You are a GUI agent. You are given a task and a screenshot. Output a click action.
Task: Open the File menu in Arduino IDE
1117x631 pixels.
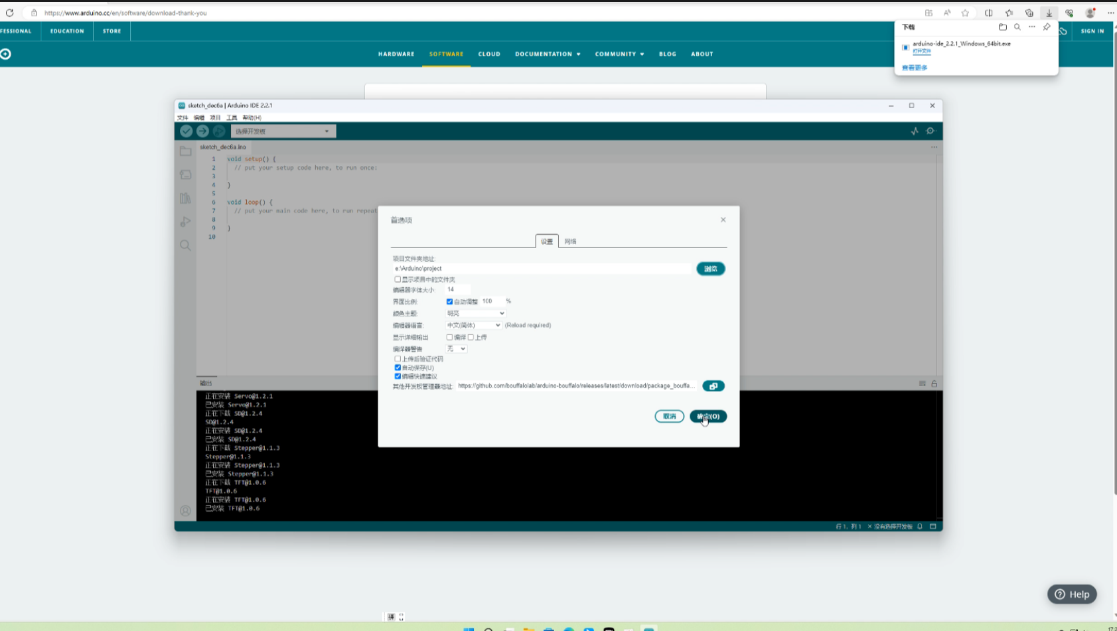click(x=183, y=117)
